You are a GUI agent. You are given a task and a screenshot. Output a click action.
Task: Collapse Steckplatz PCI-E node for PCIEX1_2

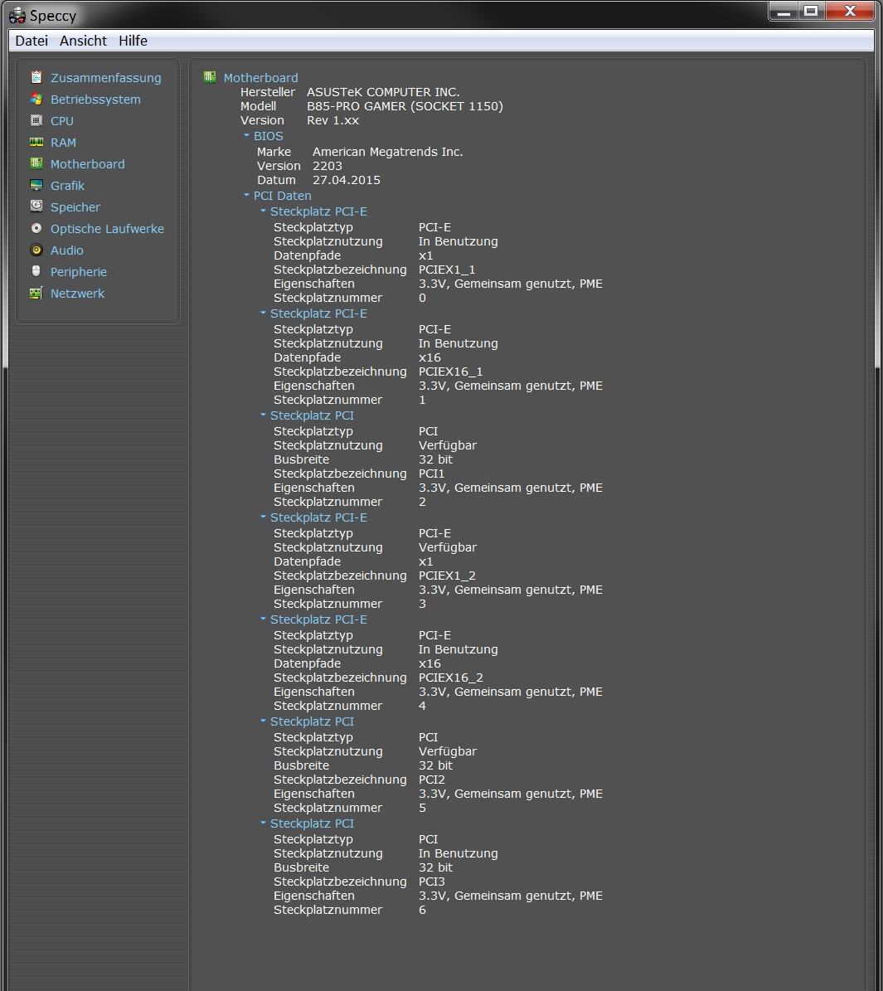263,517
